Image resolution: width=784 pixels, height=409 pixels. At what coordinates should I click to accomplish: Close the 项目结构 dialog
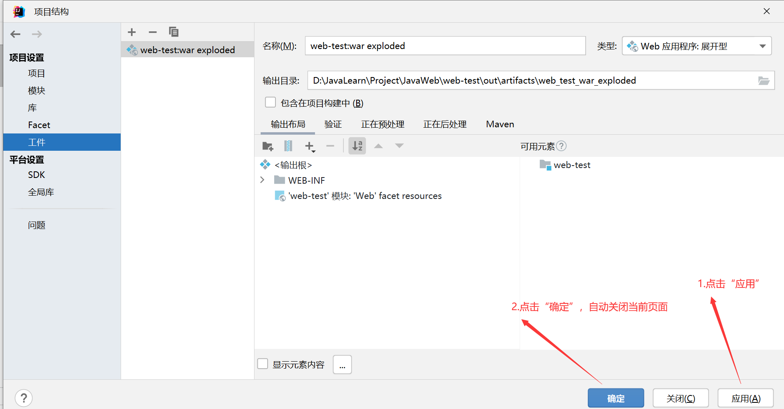(767, 11)
